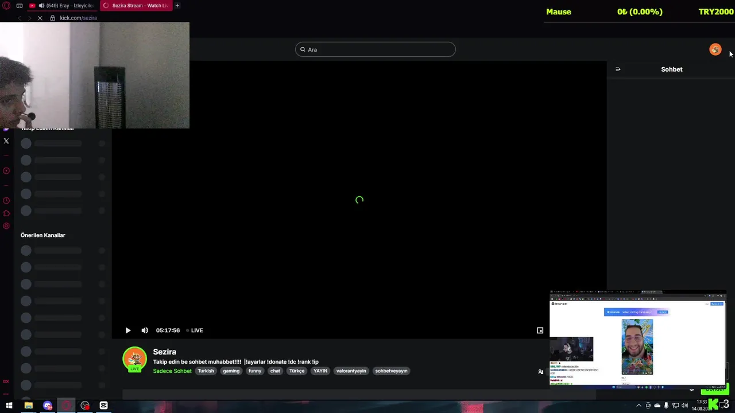Show hidden system tray icons
This screenshot has height=413, width=735.
[639, 406]
